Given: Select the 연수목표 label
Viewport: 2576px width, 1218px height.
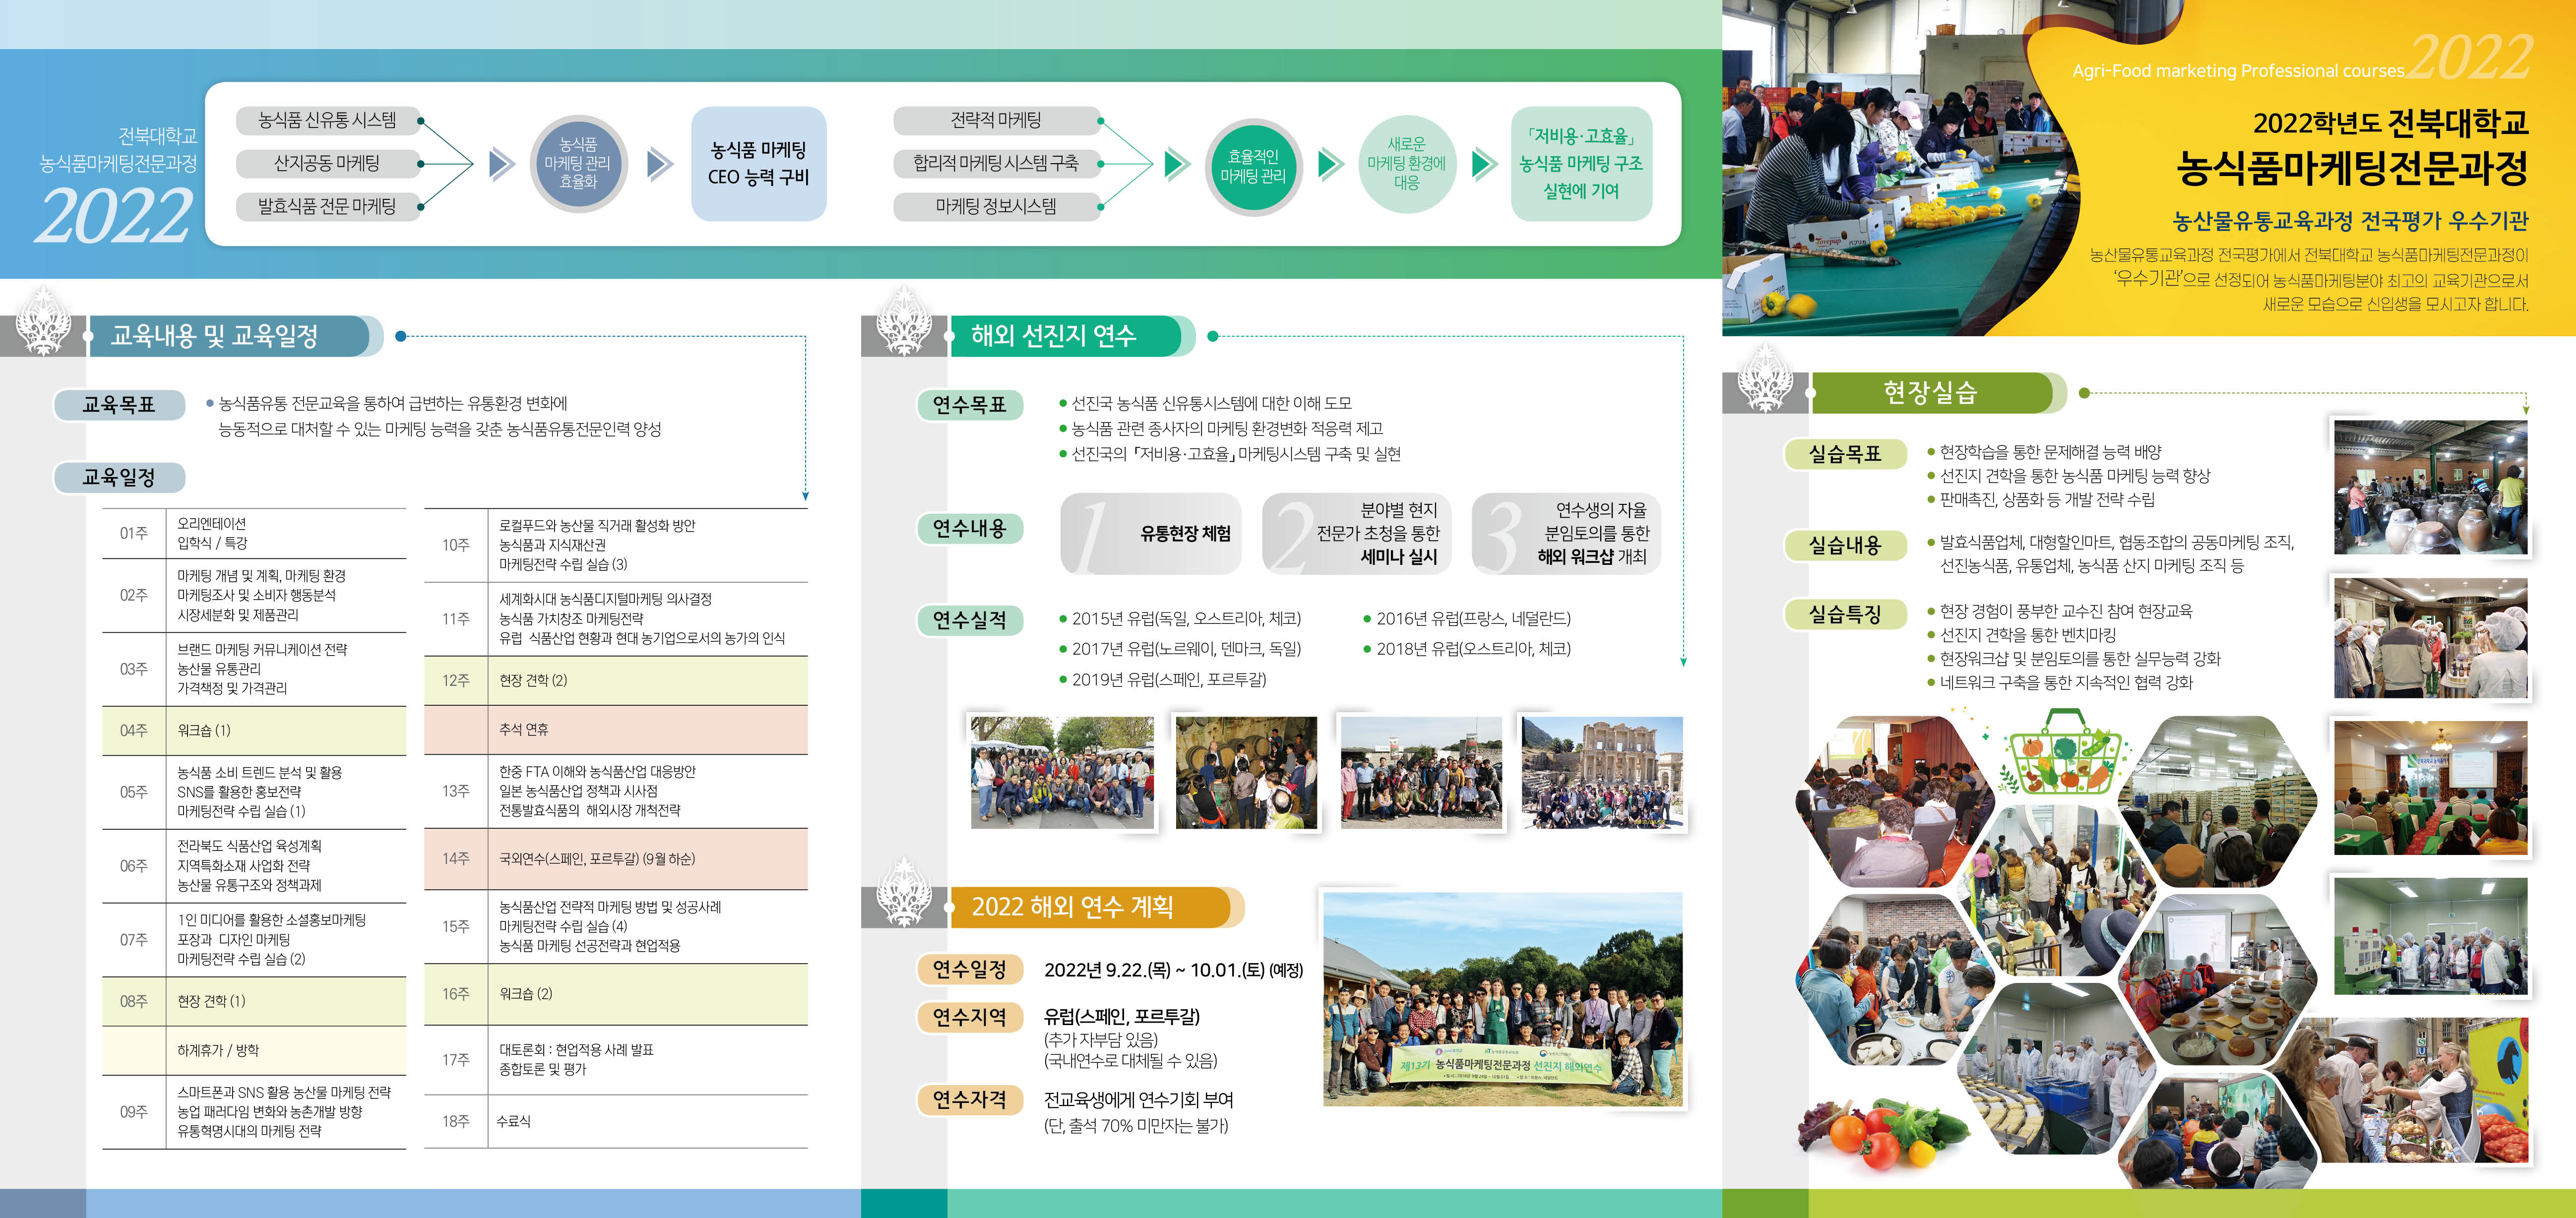Looking at the screenshot, I should point(970,405).
